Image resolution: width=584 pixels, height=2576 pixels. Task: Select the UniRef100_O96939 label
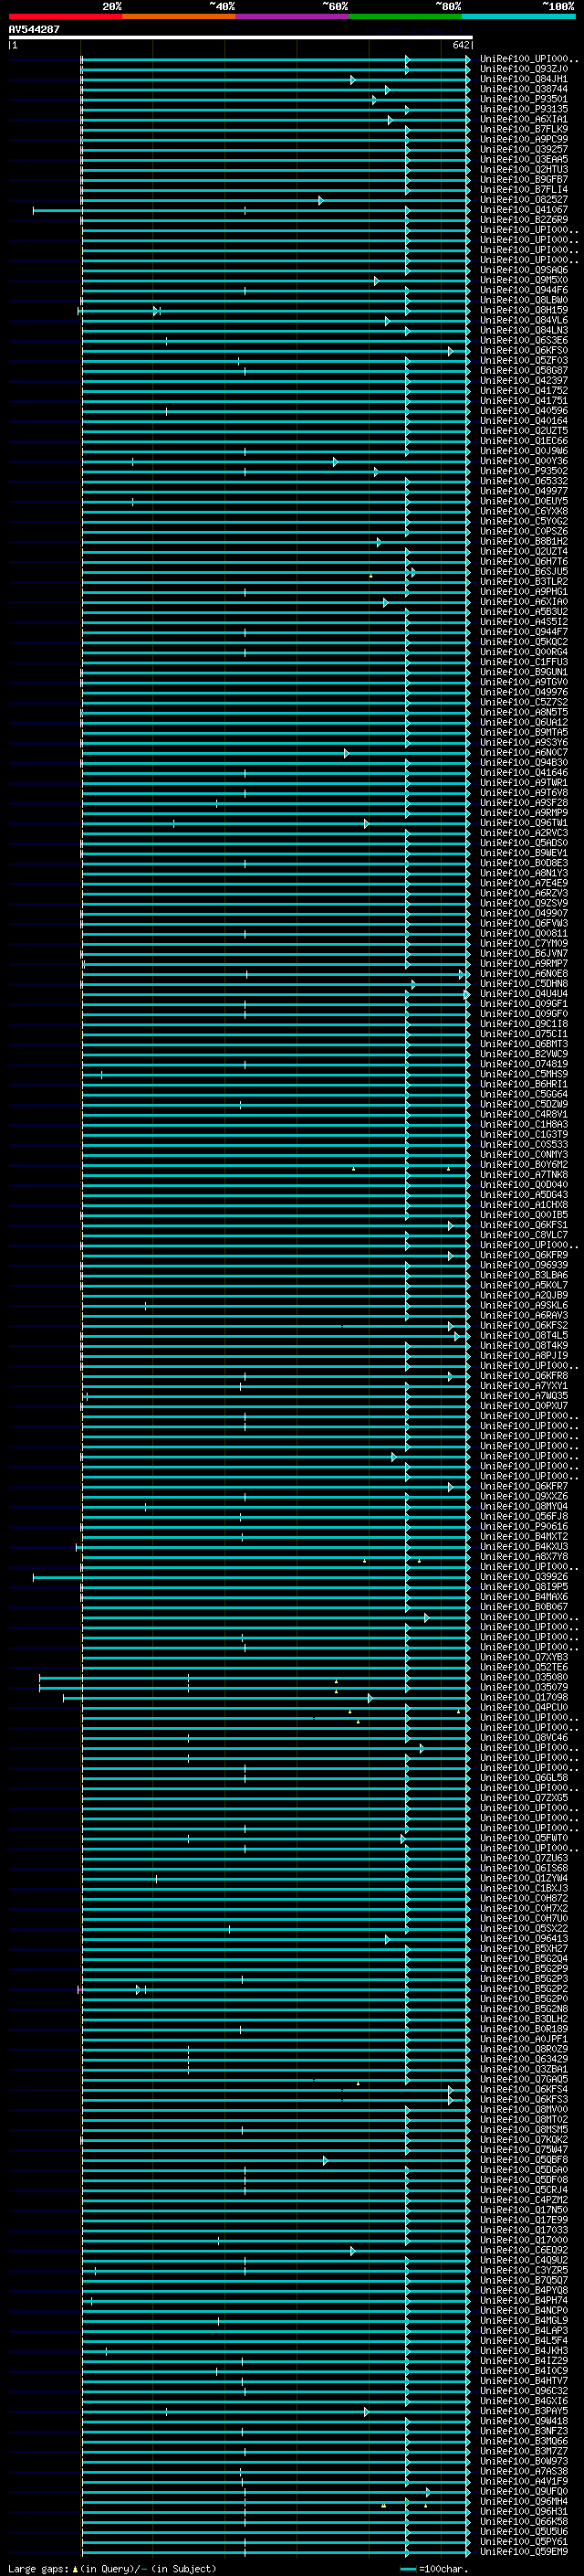(x=524, y=1266)
